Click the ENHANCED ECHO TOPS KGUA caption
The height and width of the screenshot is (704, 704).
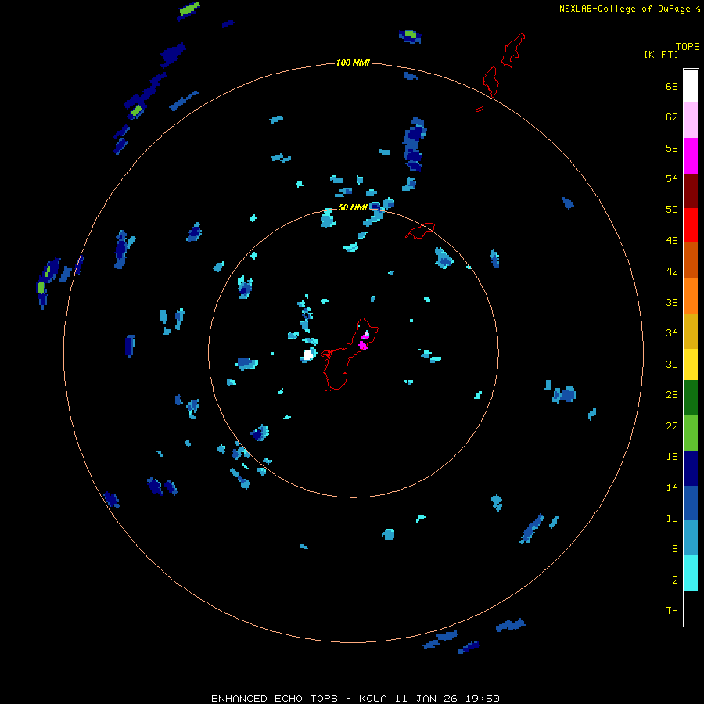(355, 699)
